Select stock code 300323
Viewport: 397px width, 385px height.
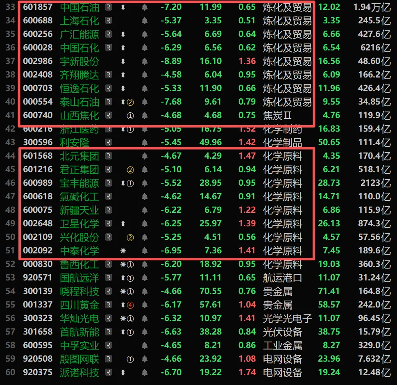[38, 318]
